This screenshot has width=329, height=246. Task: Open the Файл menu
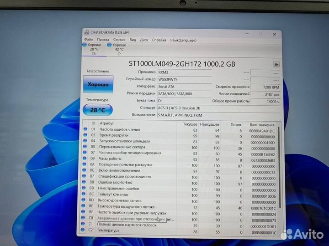pyautogui.click(x=88, y=39)
